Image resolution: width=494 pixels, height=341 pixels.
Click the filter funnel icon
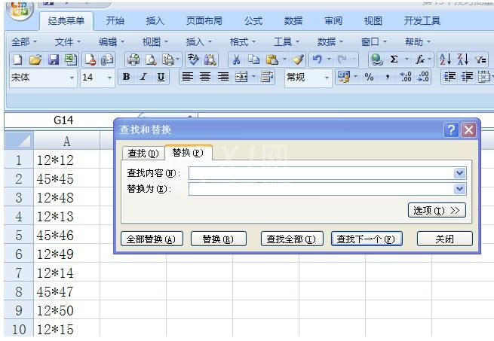[480, 59]
